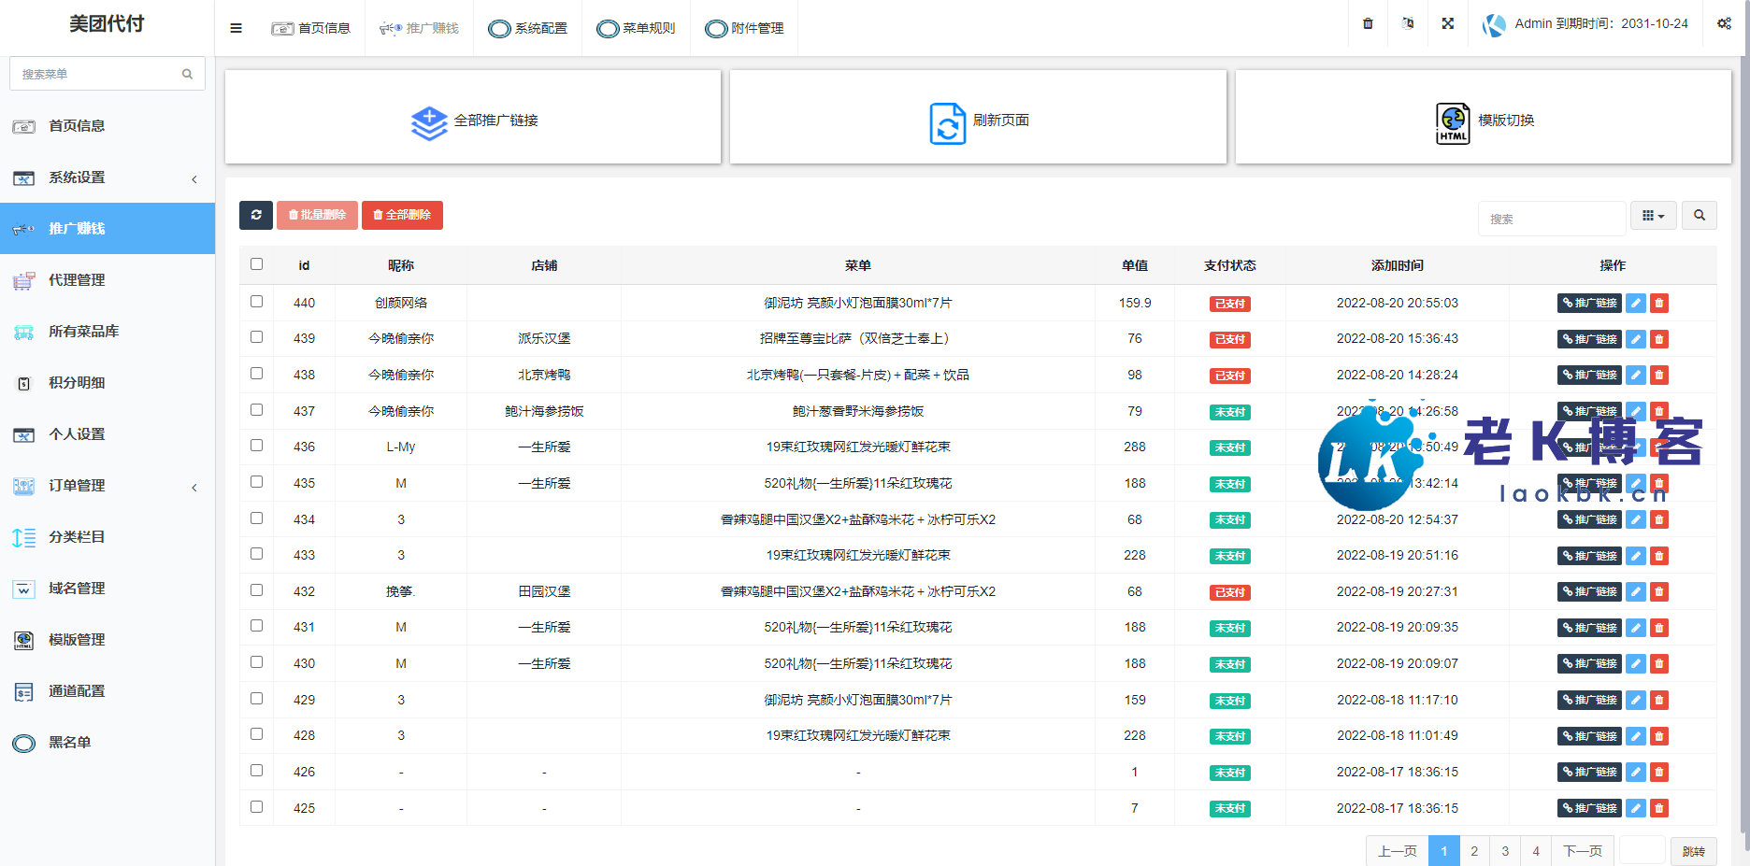Select the checkbox for row 432

click(x=257, y=590)
